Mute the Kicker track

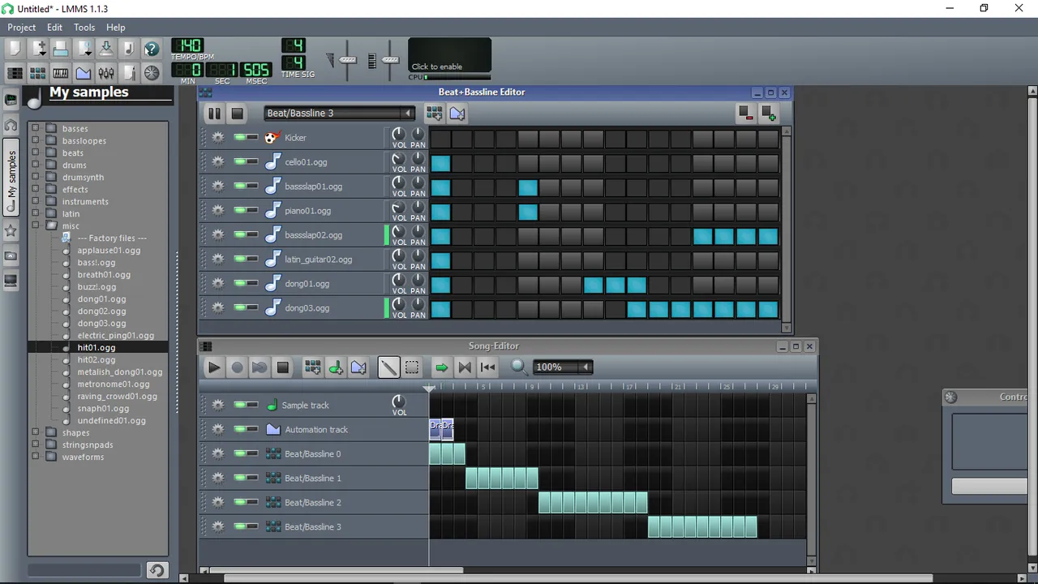pos(240,137)
